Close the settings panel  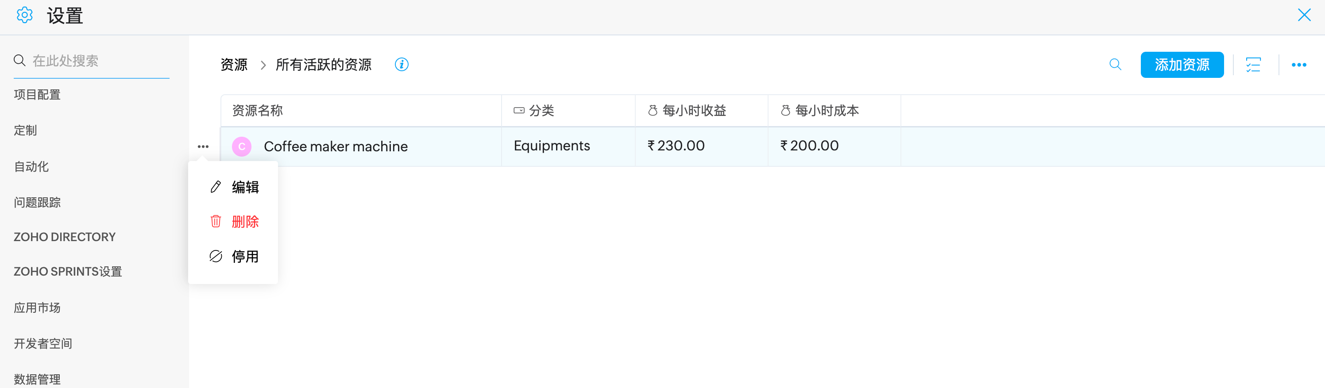[x=1304, y=15]
